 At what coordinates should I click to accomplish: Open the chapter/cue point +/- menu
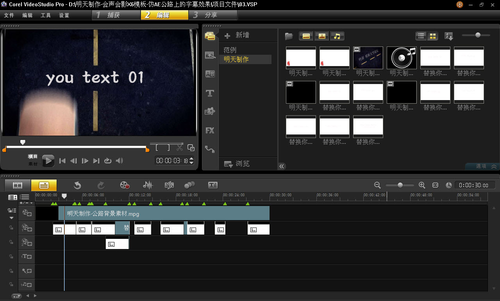(x=27, y=203)
